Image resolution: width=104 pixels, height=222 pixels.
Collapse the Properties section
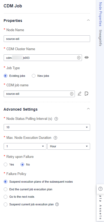coord(88,20)
